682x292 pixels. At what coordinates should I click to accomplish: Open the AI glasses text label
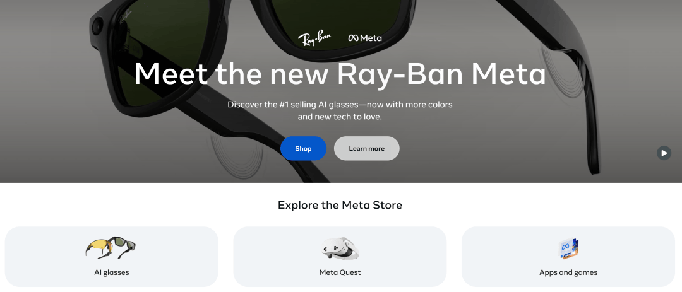tap(112, 273)
